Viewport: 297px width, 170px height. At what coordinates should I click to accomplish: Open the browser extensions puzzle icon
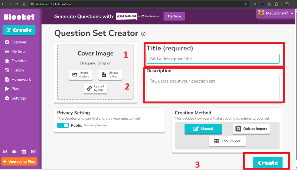[x=276, y=4]
